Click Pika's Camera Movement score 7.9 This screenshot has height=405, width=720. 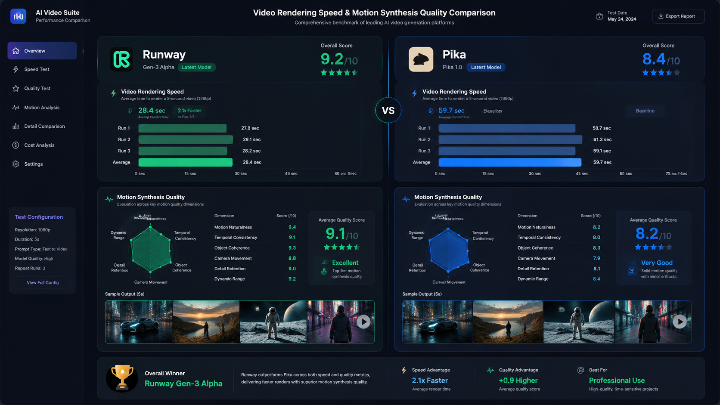click(x=596, y=258)
